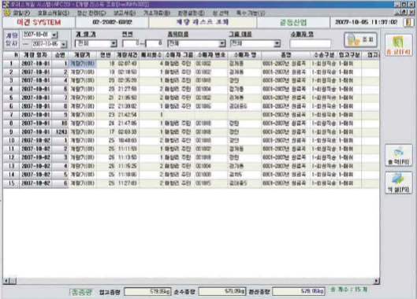Screen dimensions: 417x299
Task: Click the horizontal scrollbar left arrow
Action: (x=6, y=281)
